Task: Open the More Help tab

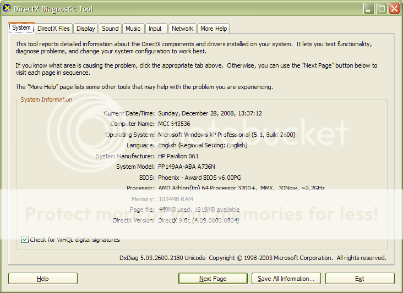Action: (214, 29)
